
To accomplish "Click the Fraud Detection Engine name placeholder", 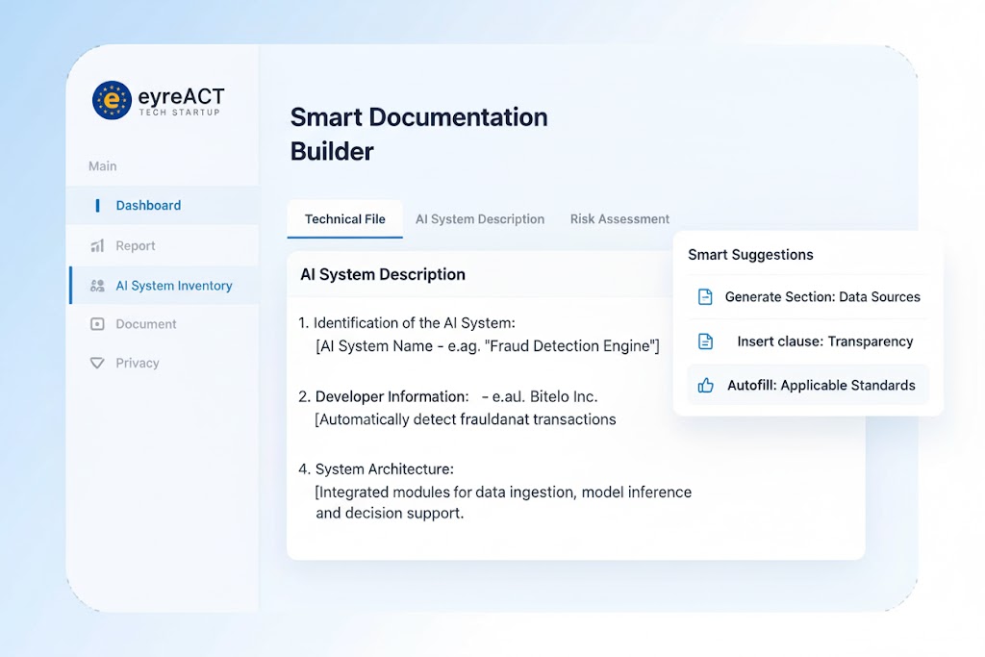I will pos(486,345).
